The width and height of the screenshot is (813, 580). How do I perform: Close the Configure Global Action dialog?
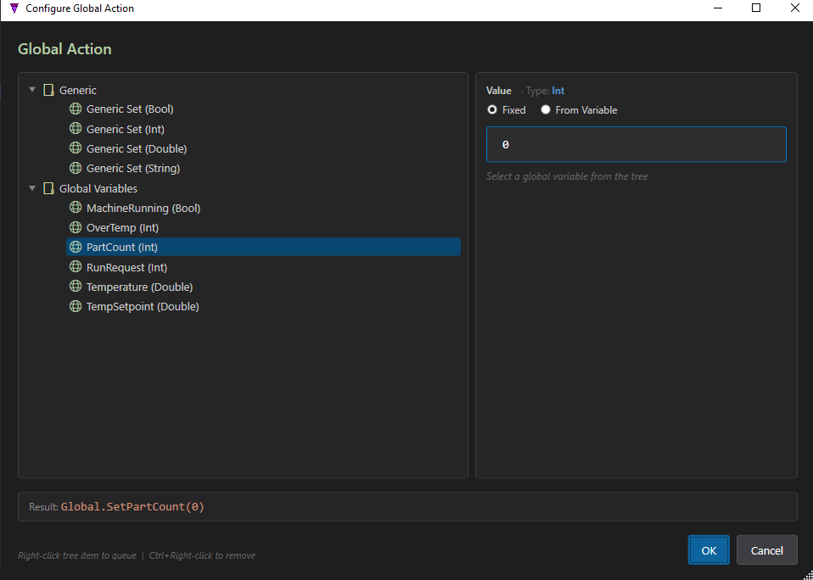pyautogui.click(x=794, y=8)
